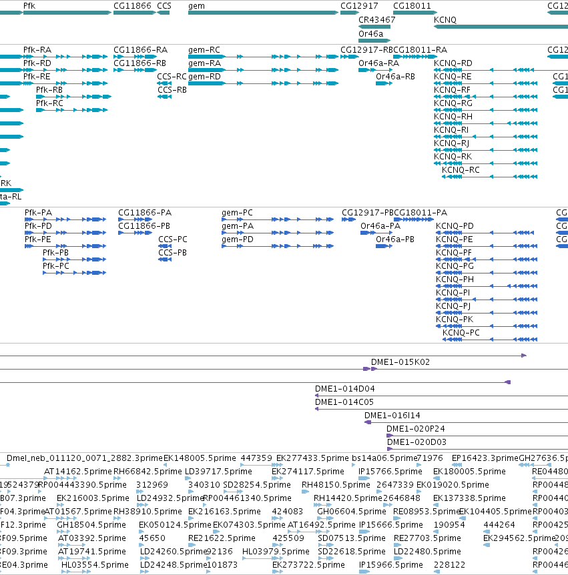Select transcript CCS-RC
Viewport: 568px width, 575px height.
pyautogui.click(x=164, y=83)
